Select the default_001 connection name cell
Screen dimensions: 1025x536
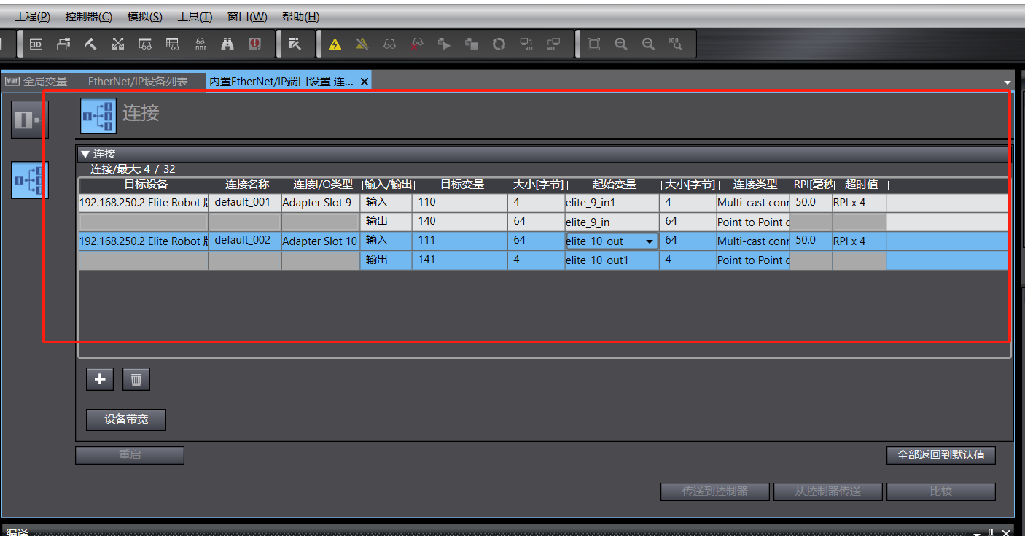tap(243, 202)
